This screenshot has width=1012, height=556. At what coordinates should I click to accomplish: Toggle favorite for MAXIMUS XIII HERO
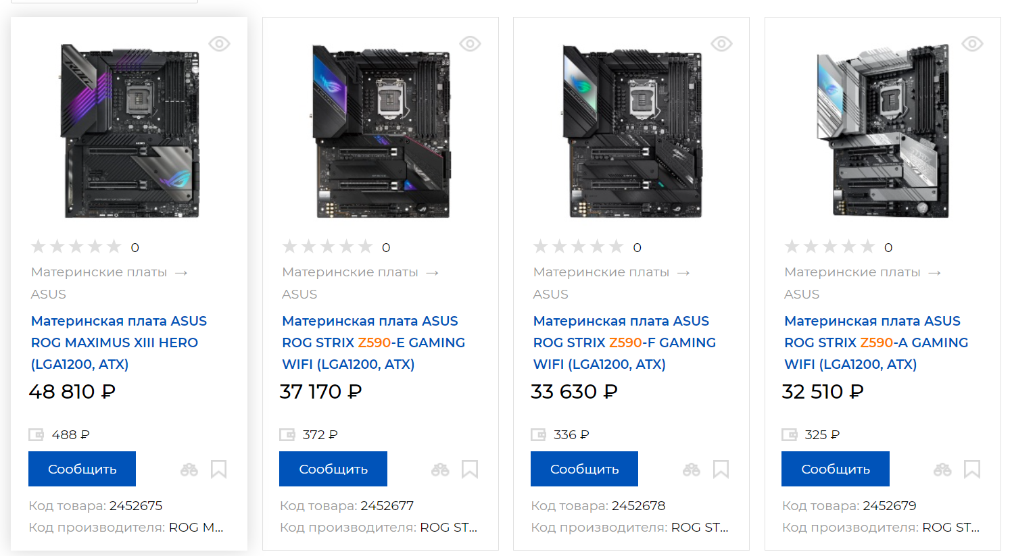coord(218,470)
